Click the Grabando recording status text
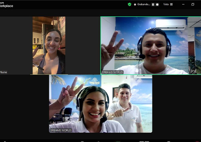The height and width of the screenshot is (142, 201). (x=143, y=4)
